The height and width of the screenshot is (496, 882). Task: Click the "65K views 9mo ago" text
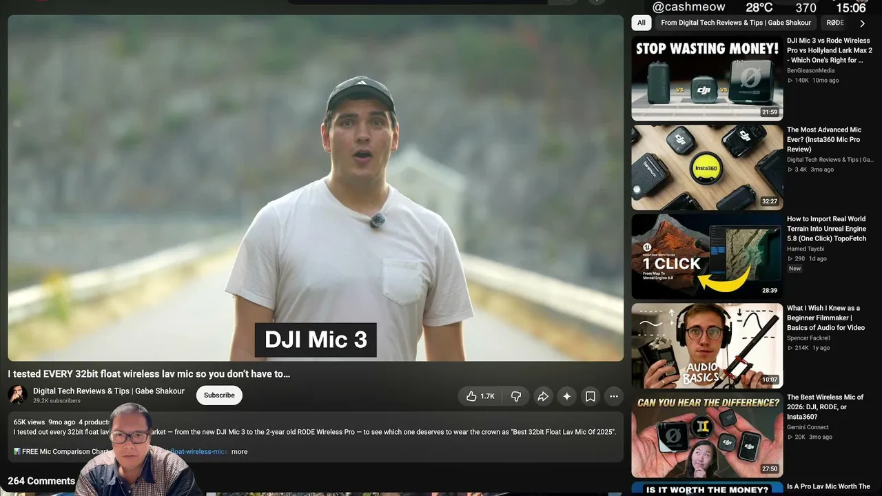(x=44, y=422)
